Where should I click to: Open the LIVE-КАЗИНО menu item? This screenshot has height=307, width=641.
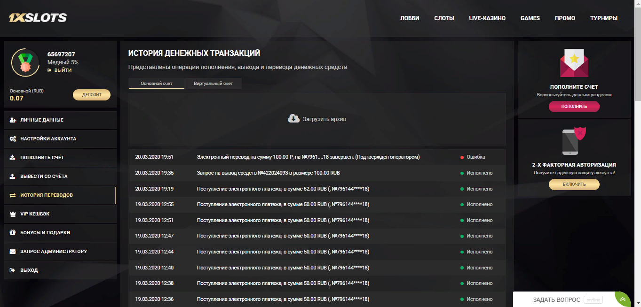487,18
